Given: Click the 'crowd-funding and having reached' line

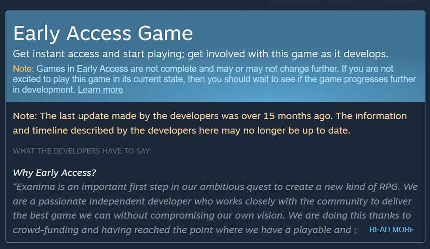Looking at the screenshot, I should point(186,230).
